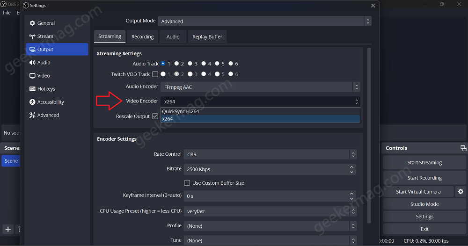Click Settings button in Controls dock
468x246 pixels.
coord(424,217)
